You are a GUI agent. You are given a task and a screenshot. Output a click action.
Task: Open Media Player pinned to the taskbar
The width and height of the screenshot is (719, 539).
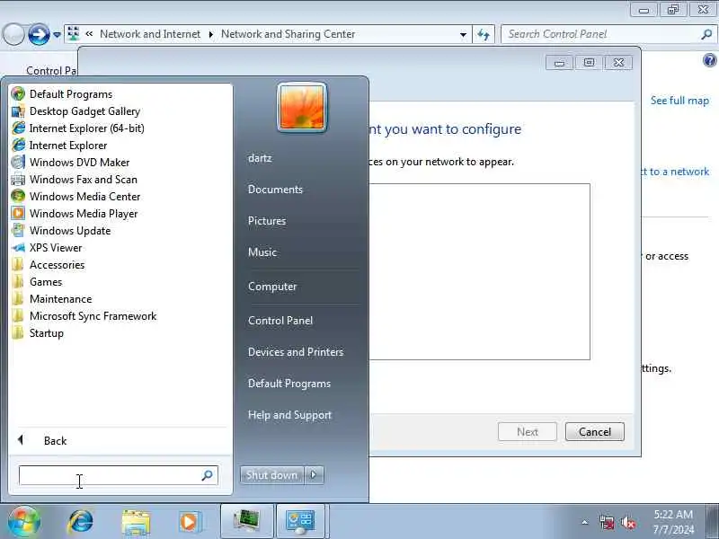pos(189,522)
